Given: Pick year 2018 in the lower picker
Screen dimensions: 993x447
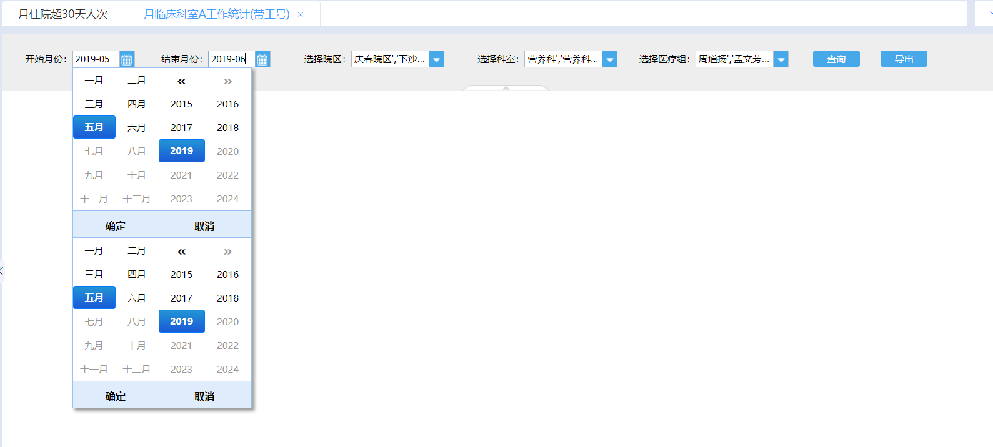Looking at the screenshot, I should click(x=227, y=298).
